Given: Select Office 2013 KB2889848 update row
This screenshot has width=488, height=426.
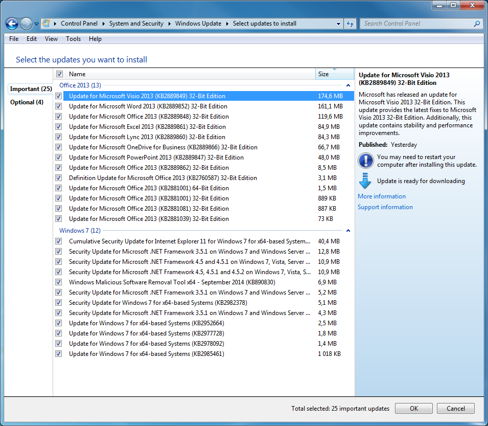Looking at the screenshot, I should pyautogui.click(x=204, y=117).
